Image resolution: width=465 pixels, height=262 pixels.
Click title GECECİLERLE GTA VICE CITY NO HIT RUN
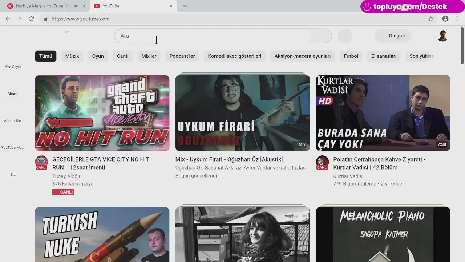tap(101, 163)
